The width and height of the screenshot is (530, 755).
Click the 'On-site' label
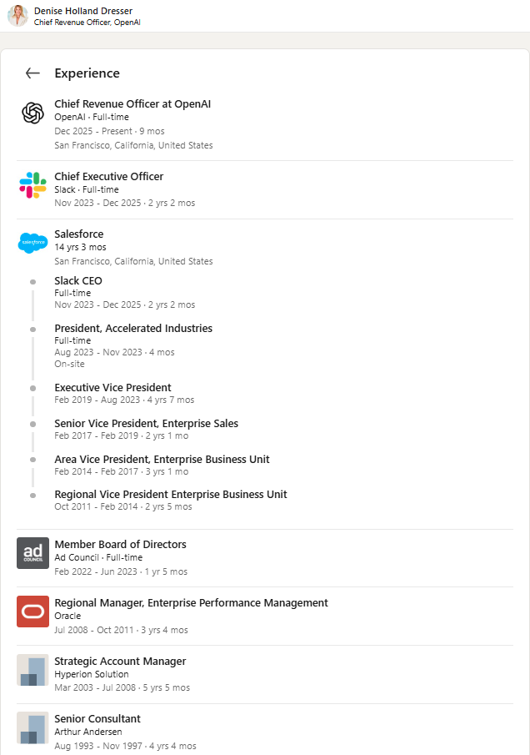[69, 364]
